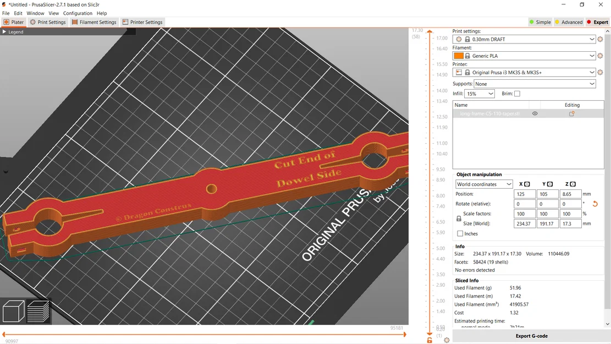This screenshot has height=344, width=611.
Task: Click the Size Z field showing 17.3
Action: pyautogui.click(x=570, y=223)
